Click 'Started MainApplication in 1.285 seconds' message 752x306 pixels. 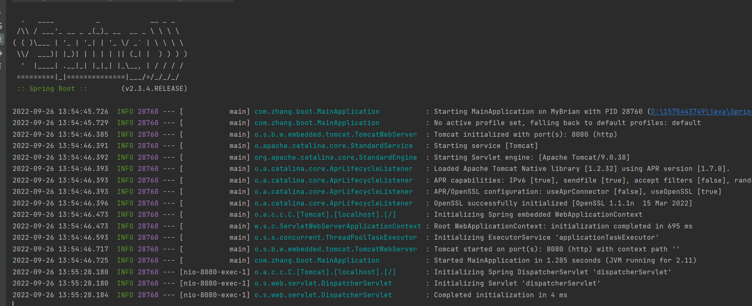click(565, 261)
